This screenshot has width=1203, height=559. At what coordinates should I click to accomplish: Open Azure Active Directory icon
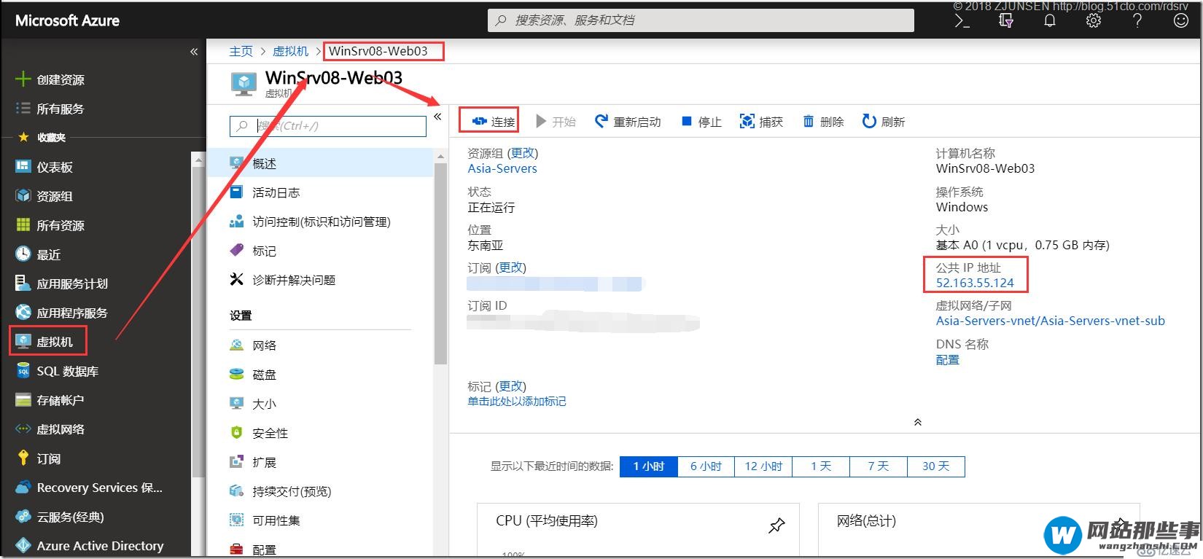coord(23,545)
